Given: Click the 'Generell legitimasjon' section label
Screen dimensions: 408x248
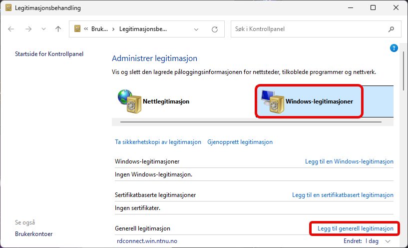Looking at the screenshot, I should click(143, 228).
